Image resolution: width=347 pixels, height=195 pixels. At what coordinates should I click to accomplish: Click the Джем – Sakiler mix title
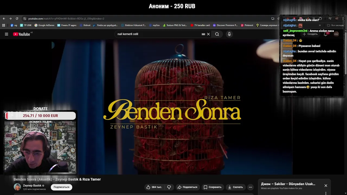point(288,184)
